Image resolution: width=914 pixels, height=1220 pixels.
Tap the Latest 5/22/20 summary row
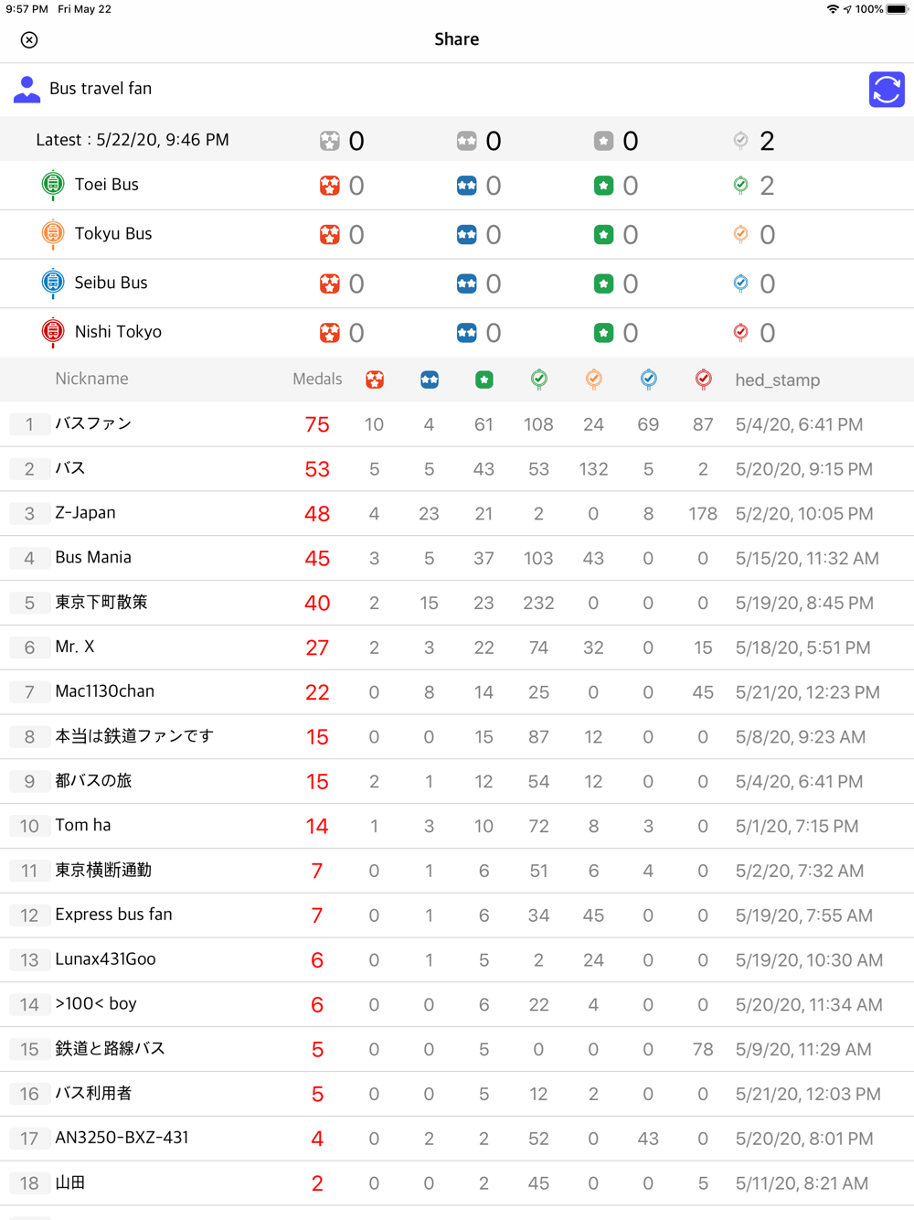click(x=457, y=140)
